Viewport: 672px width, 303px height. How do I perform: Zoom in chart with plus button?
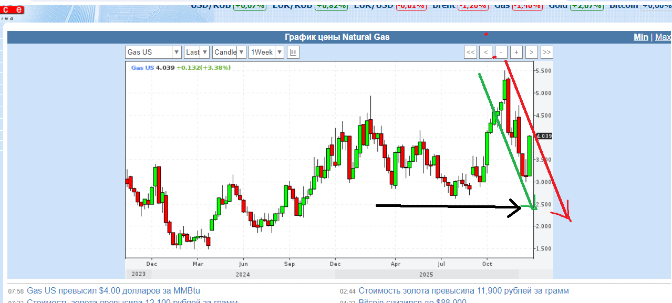[x=516, y=52]
